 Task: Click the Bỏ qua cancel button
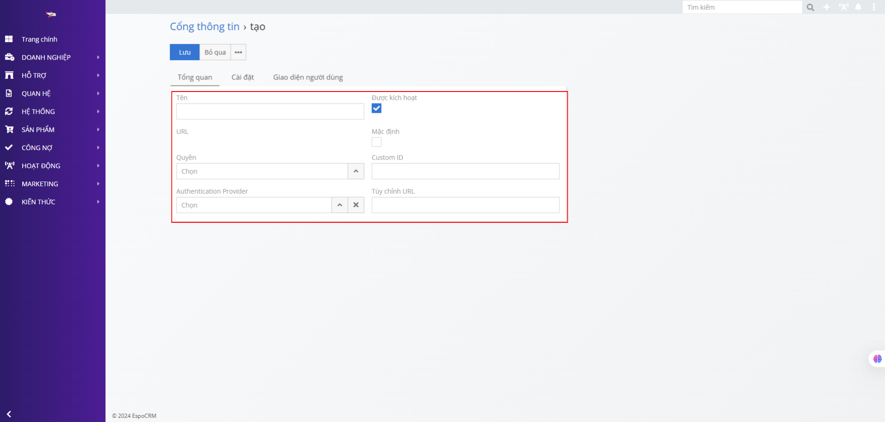215,52
